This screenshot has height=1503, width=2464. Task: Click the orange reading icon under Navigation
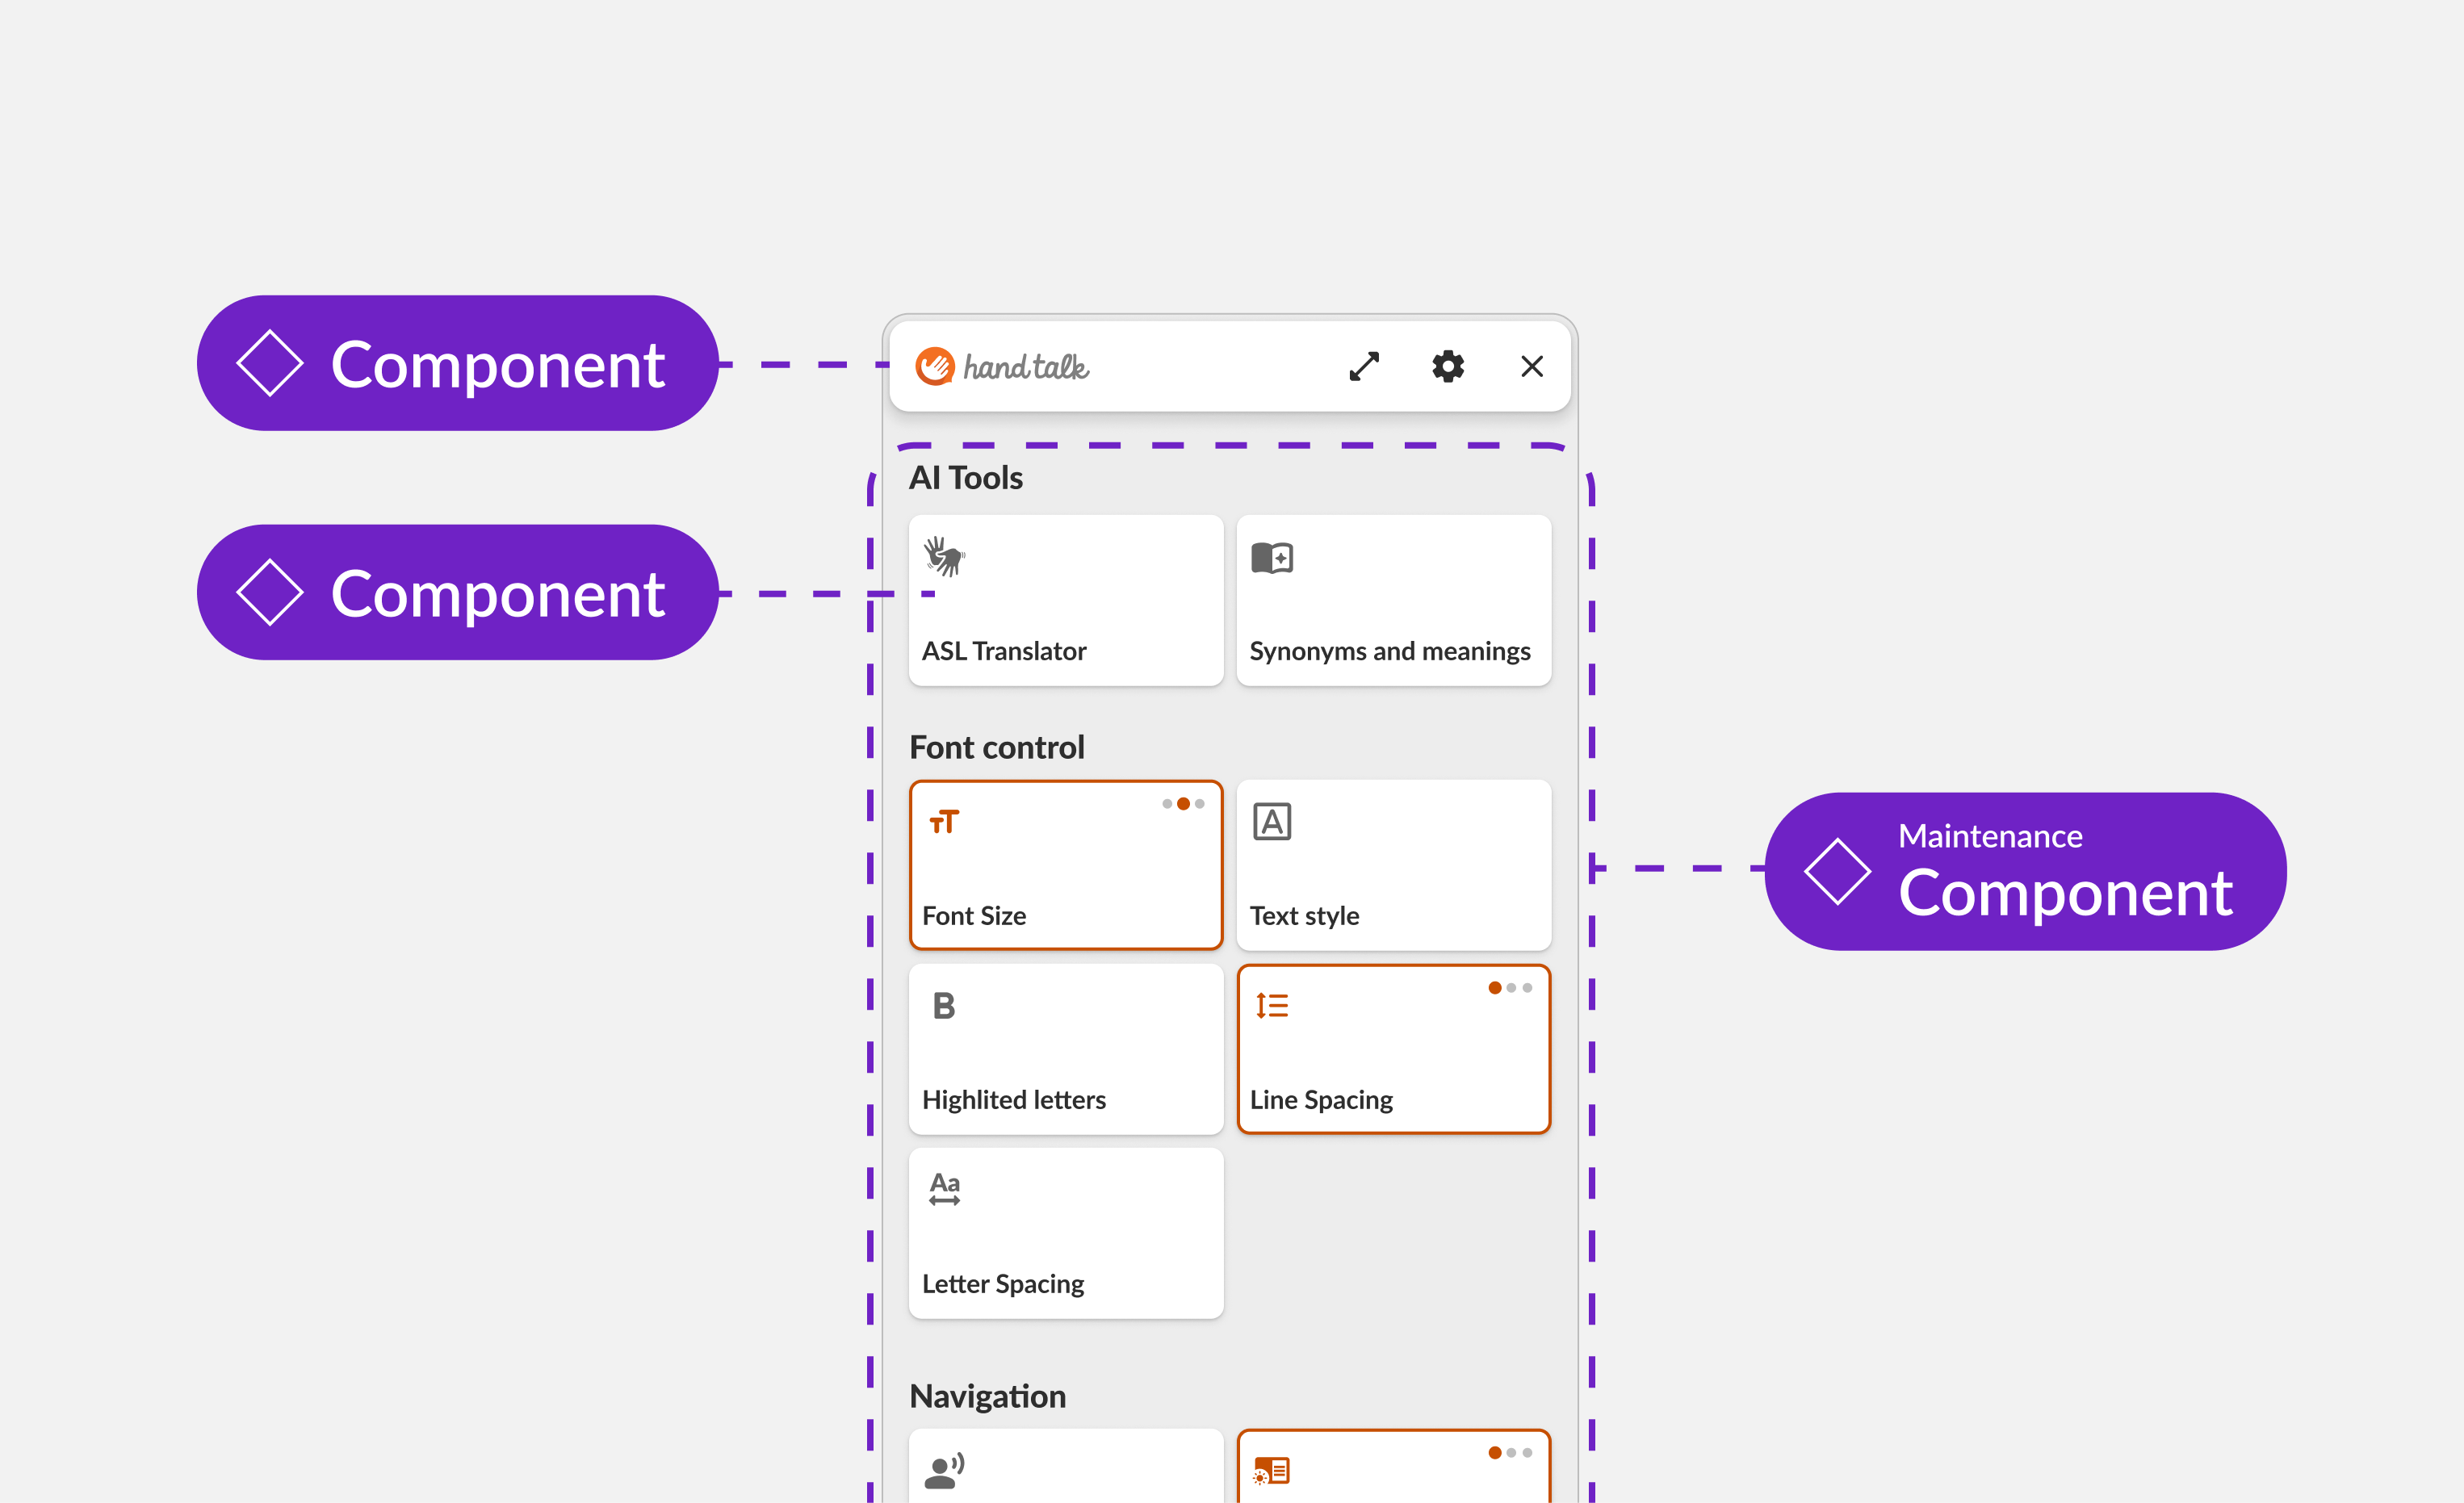(1271, 1471)
